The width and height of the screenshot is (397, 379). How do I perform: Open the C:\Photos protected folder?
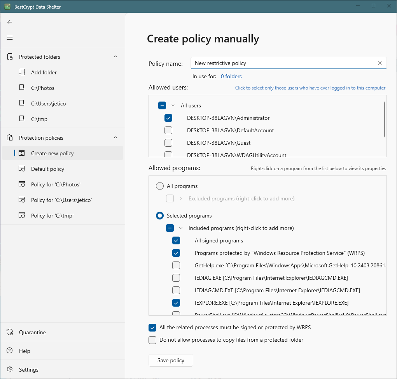pyautogui.click(x=63, y=88)
